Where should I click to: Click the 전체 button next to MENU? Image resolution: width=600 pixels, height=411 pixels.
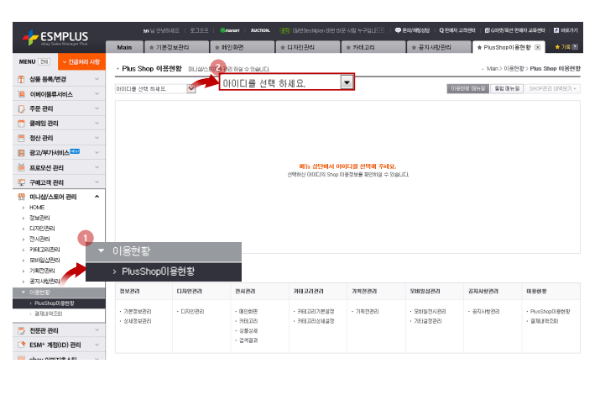(44, 61)
